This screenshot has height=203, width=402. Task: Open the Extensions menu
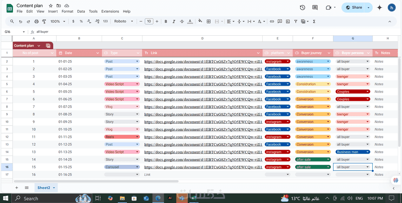[110, 11]
